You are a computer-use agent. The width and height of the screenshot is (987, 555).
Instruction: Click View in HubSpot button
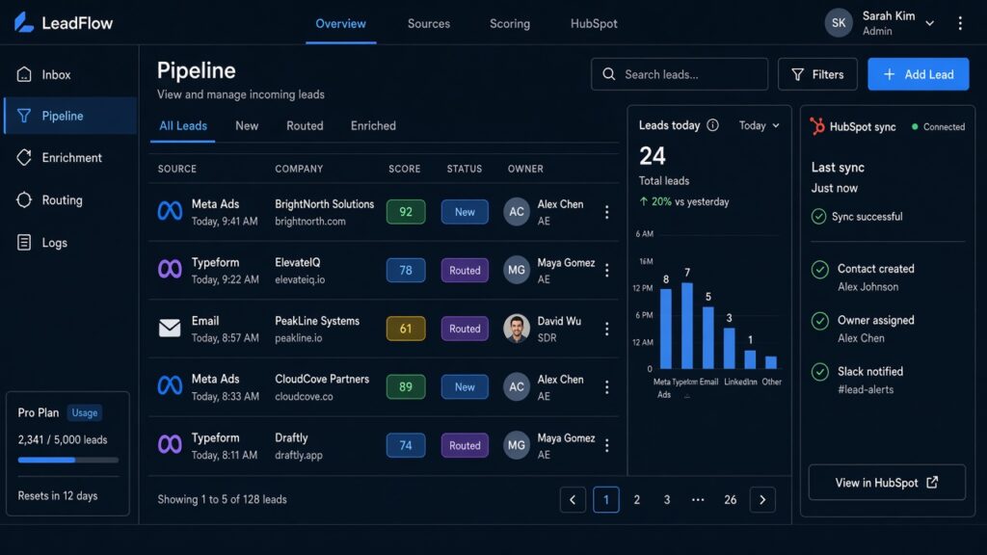tap(887, 483)
